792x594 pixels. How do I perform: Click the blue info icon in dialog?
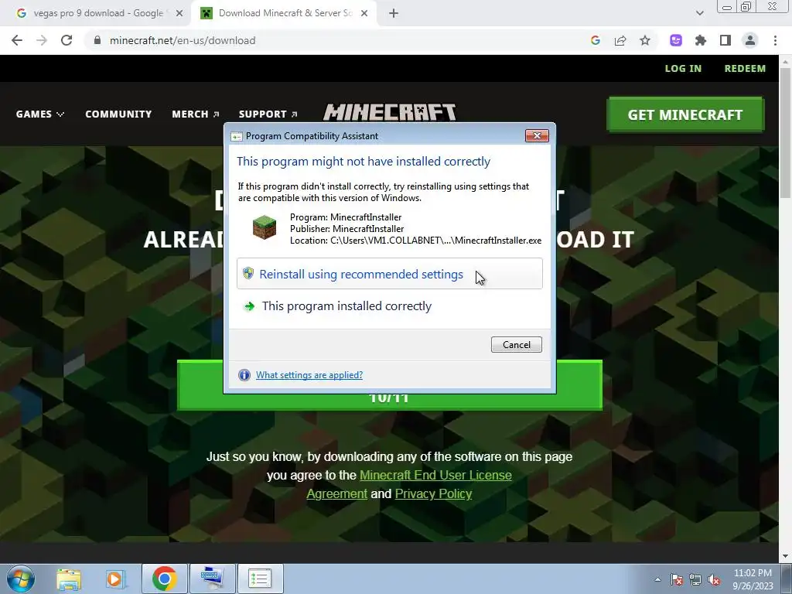pyautogui.click(x=244, y=375)
